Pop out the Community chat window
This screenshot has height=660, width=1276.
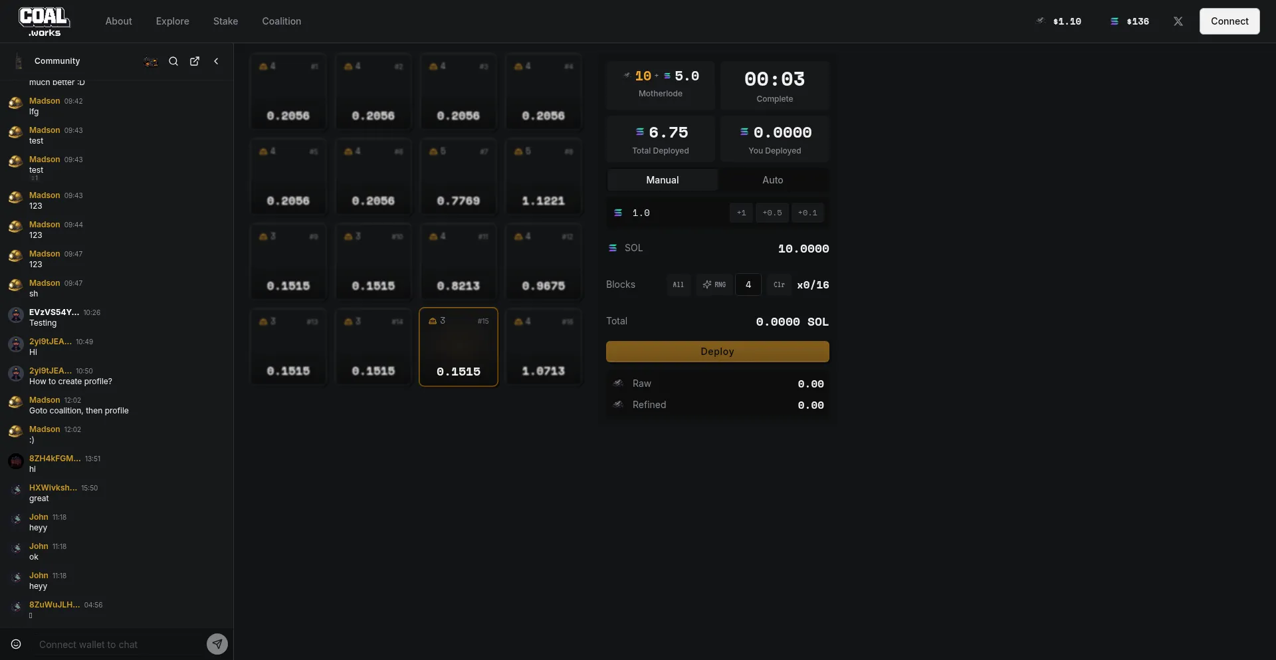pos(195,61)
